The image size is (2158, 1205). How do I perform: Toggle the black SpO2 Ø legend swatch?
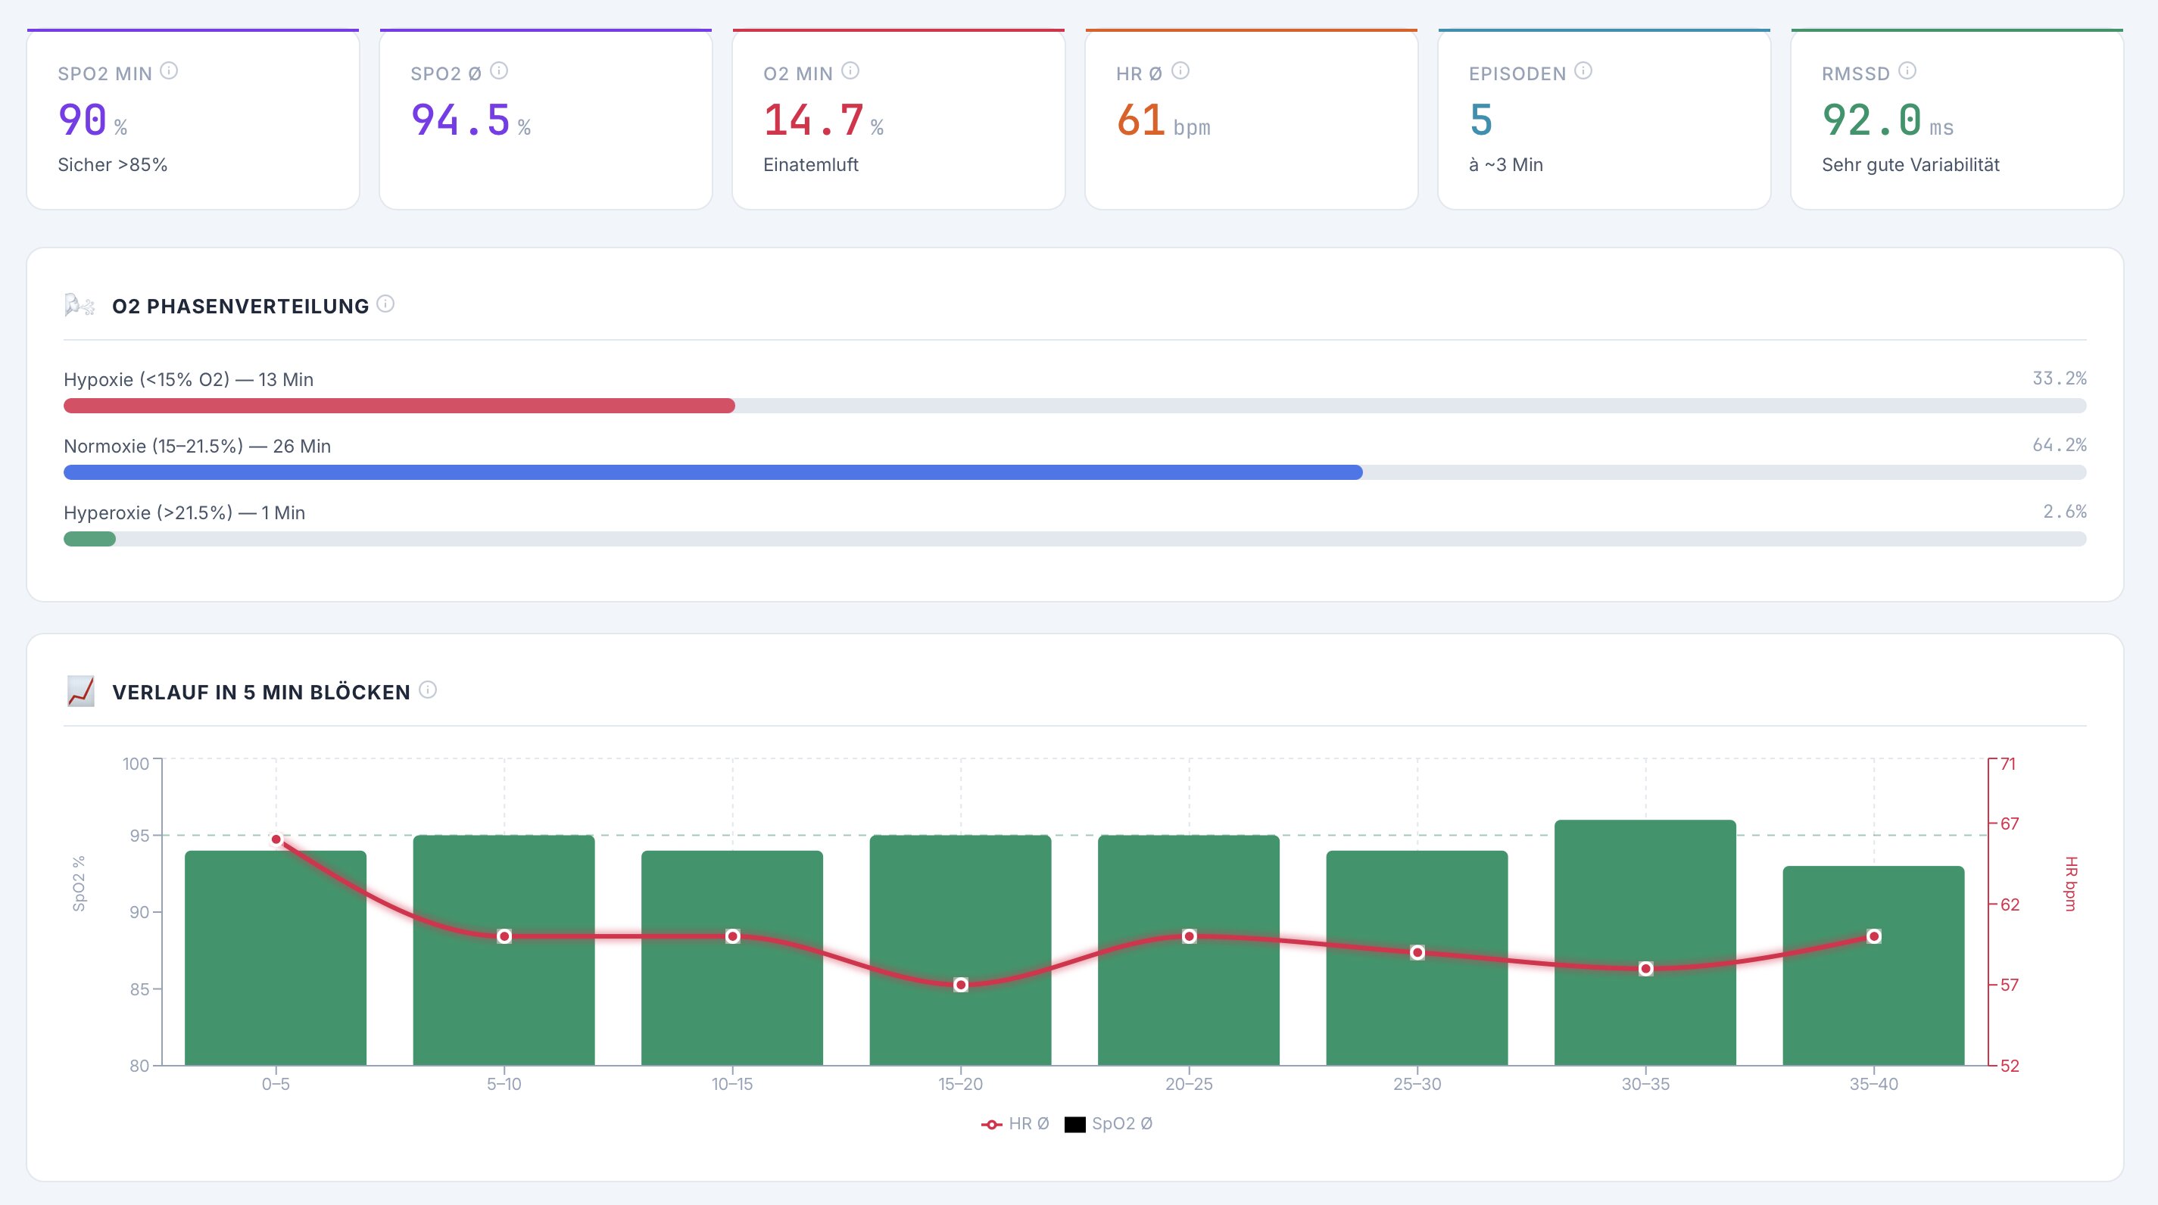pos(1076,1124)
